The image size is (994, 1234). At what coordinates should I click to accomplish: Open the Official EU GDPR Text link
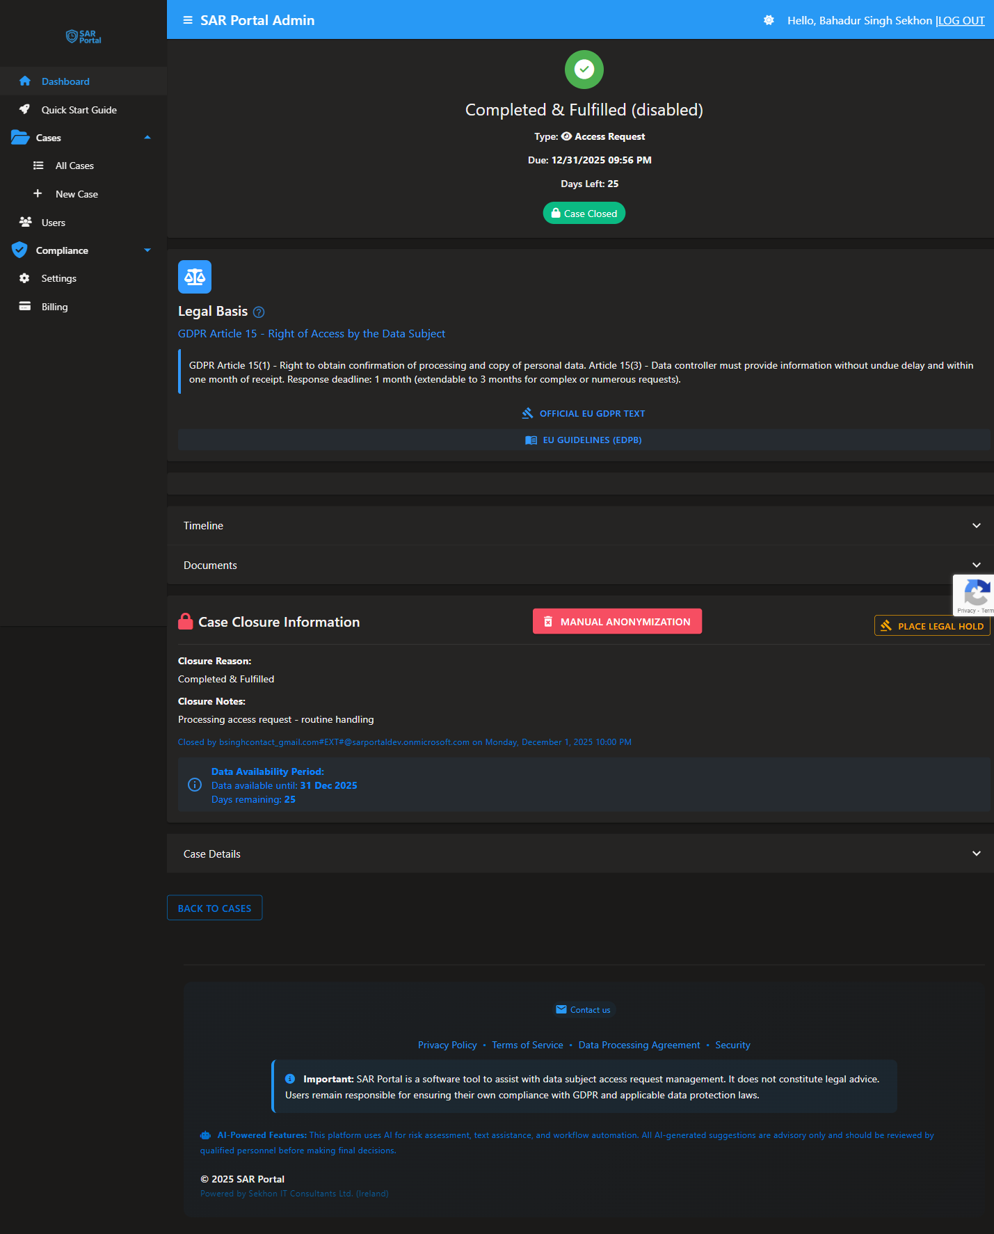[584, 413]
